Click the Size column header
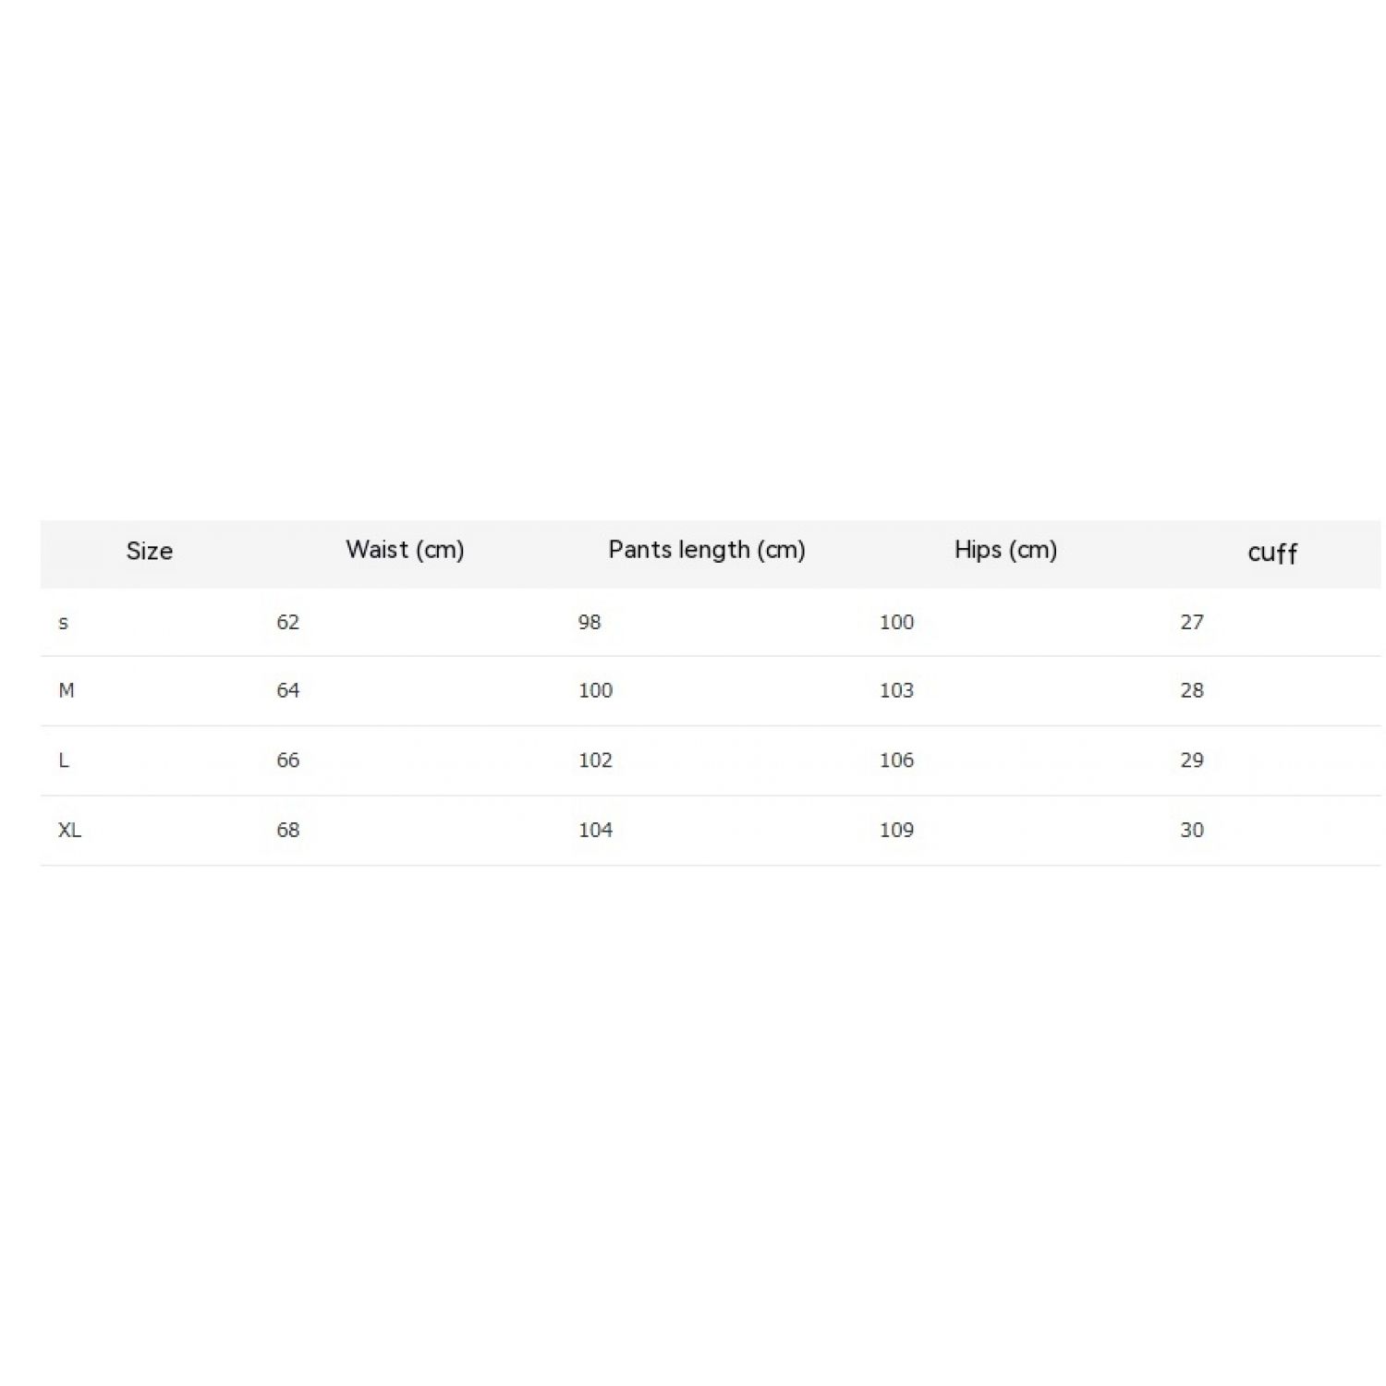The image size is (1386, 1386). [x=150, y=552]
